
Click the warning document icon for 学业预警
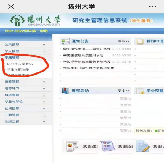pyautogui.click(x=140, y=91)
